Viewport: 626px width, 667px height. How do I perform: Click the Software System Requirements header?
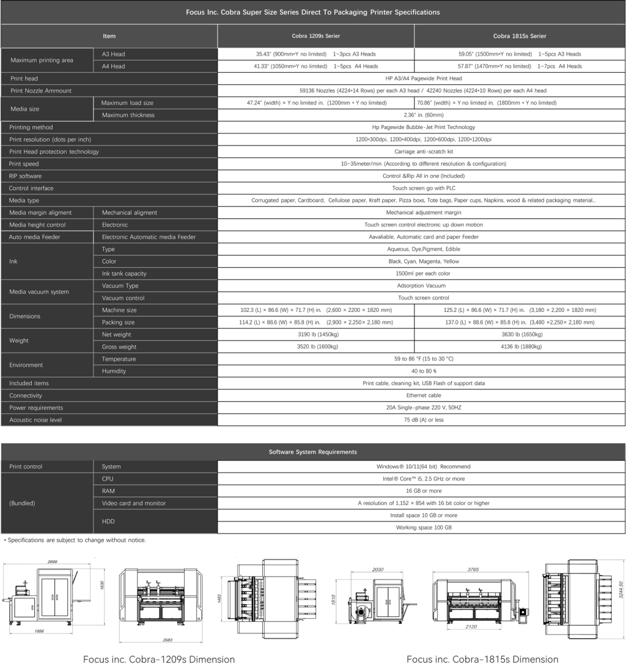coord(313,452)
